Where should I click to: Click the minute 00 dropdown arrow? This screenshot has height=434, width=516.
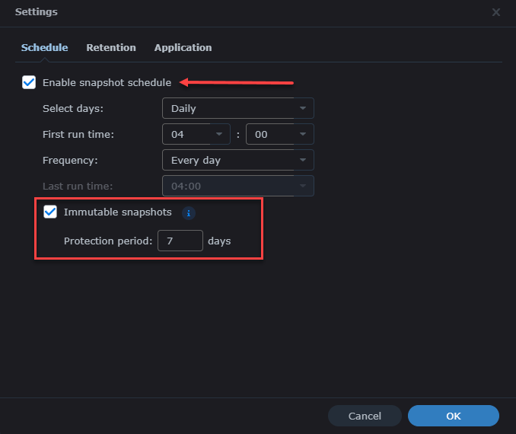303,134
